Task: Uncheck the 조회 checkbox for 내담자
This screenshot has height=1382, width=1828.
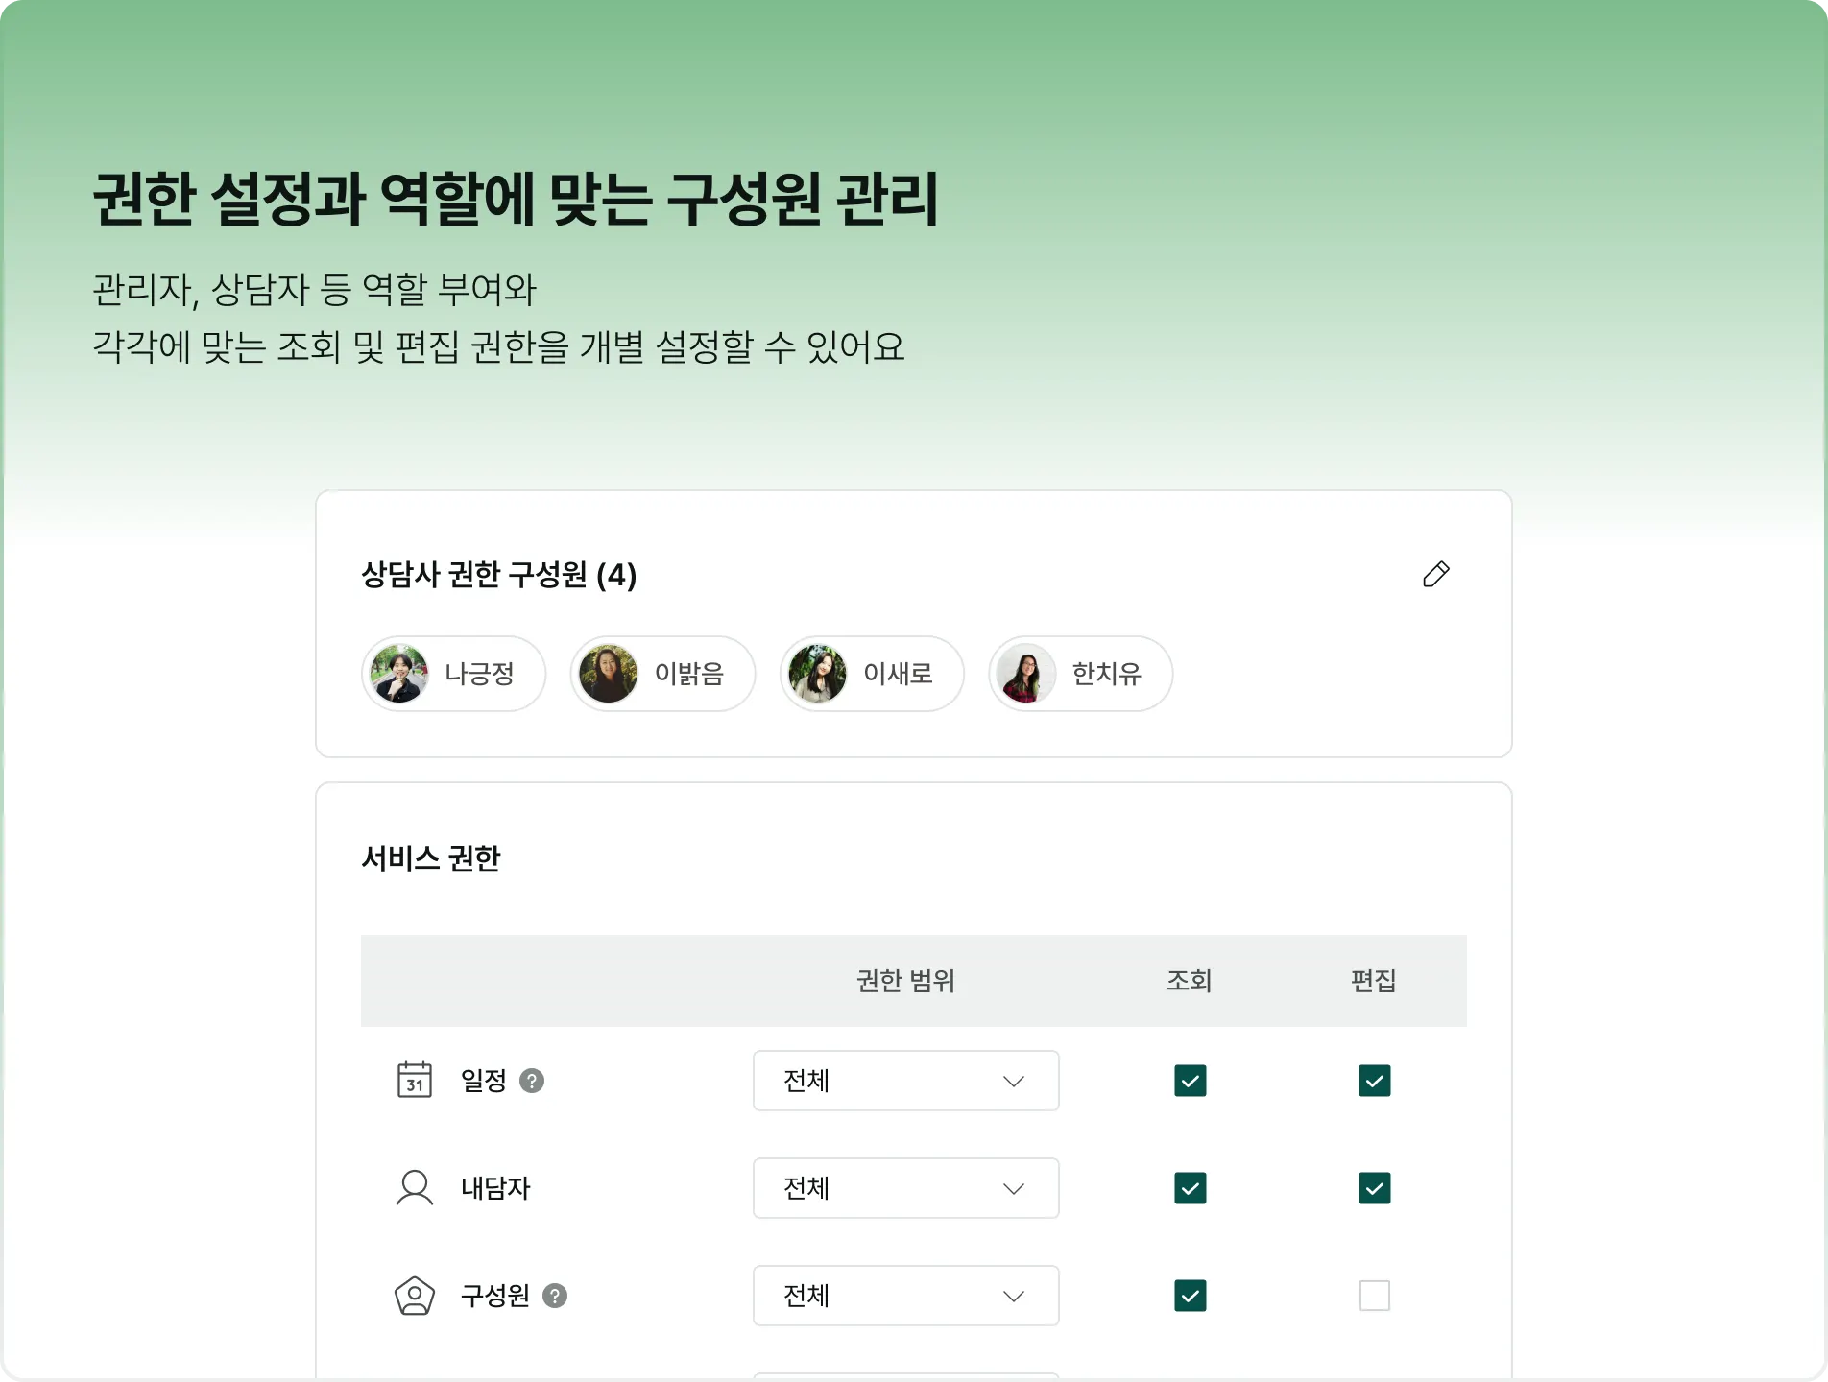Action: [1191, 1188]
